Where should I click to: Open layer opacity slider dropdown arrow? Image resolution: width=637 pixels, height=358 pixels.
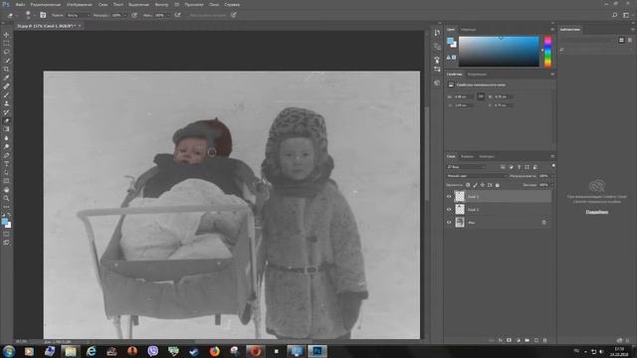point(552,176)
